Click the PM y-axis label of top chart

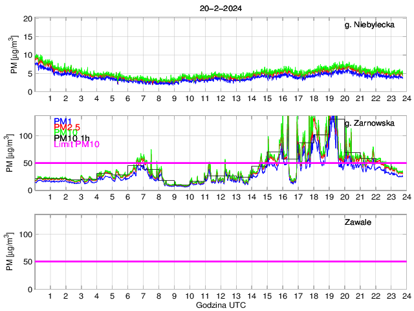[14, 55]
